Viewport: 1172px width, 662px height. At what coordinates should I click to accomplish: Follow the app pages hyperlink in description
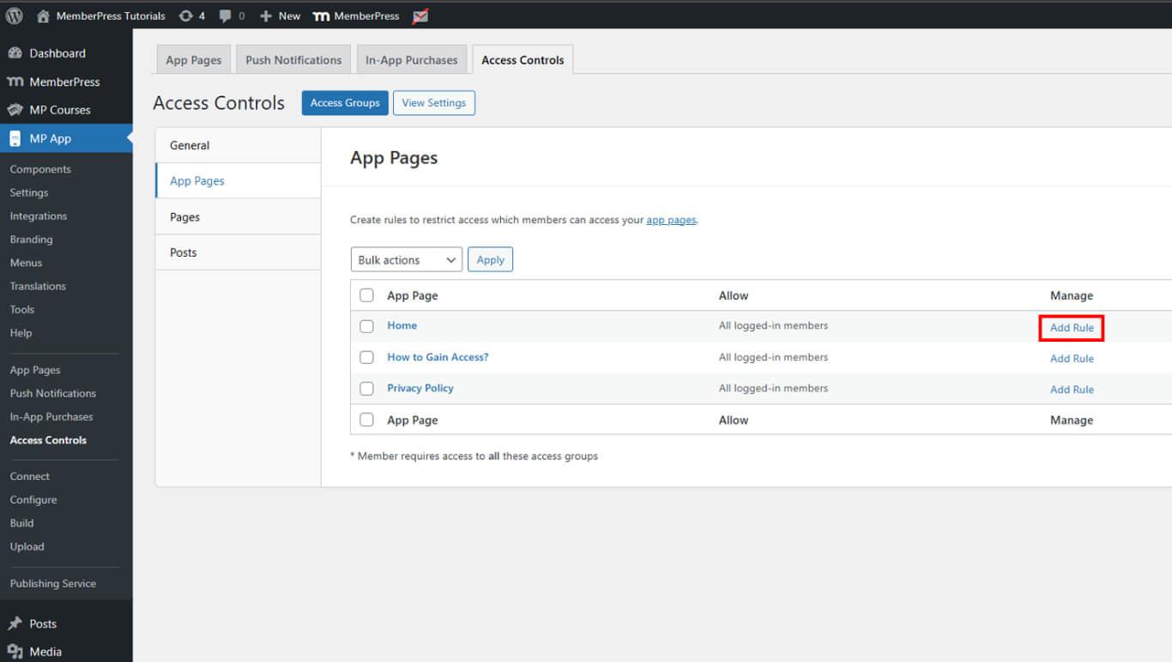click(671, 221)
